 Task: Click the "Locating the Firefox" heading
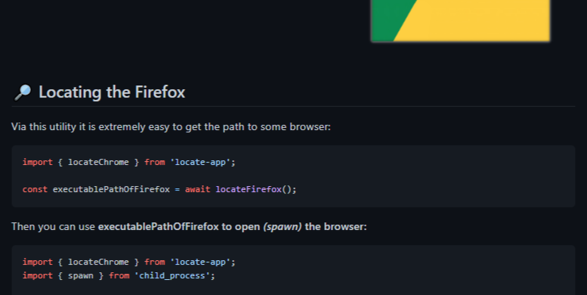pos(112,92)
